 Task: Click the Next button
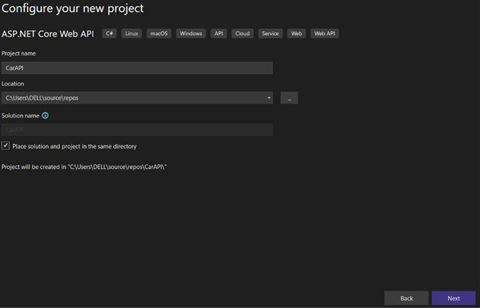coord(453,298)
